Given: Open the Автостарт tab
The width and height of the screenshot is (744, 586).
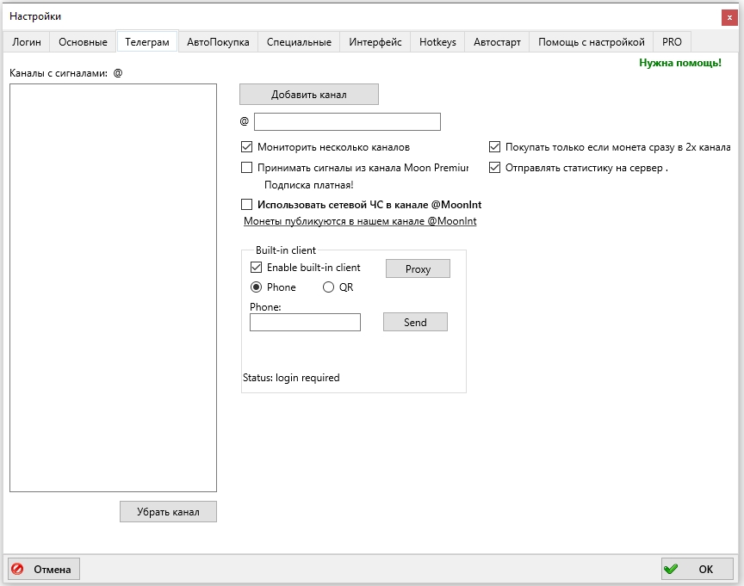Looking at the screenshot, I should click(x=497, y=42).
